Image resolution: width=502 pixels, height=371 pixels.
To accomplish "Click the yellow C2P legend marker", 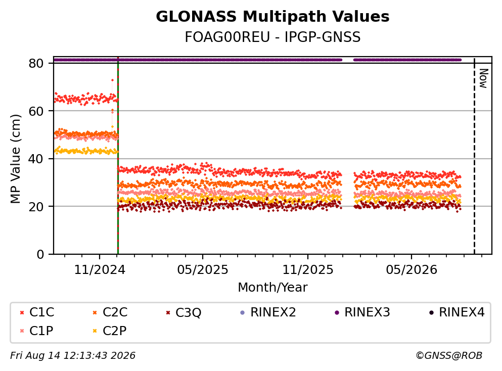I will tap(95, 331).
